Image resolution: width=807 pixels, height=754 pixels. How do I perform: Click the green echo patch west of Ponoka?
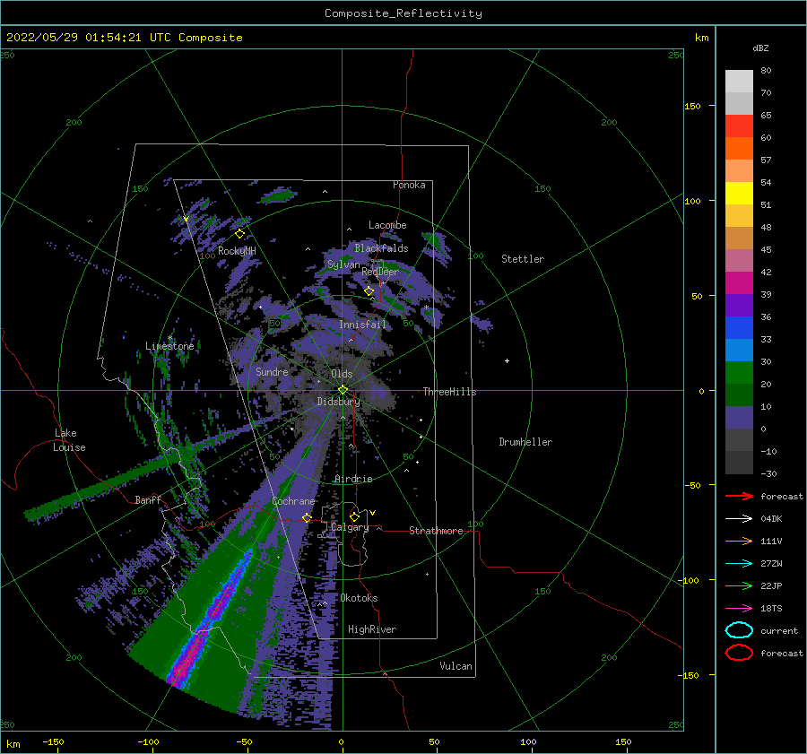click(x=279, y=195)
